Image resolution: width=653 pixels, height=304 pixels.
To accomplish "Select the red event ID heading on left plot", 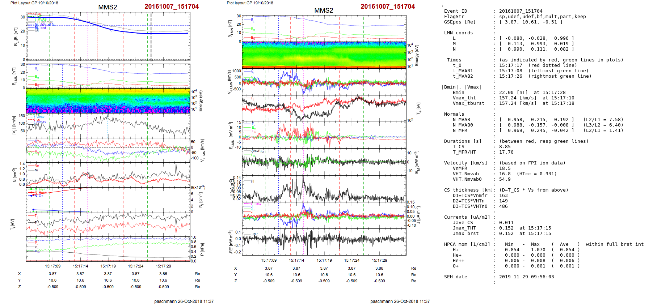I will pyautogui.click(x=172, y=7).
